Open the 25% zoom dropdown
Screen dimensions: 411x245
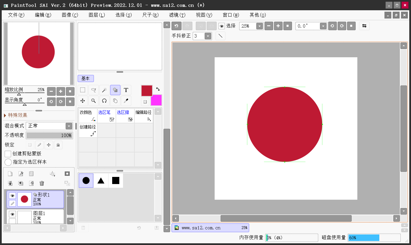pyautogui.click(x=259, y=26)
